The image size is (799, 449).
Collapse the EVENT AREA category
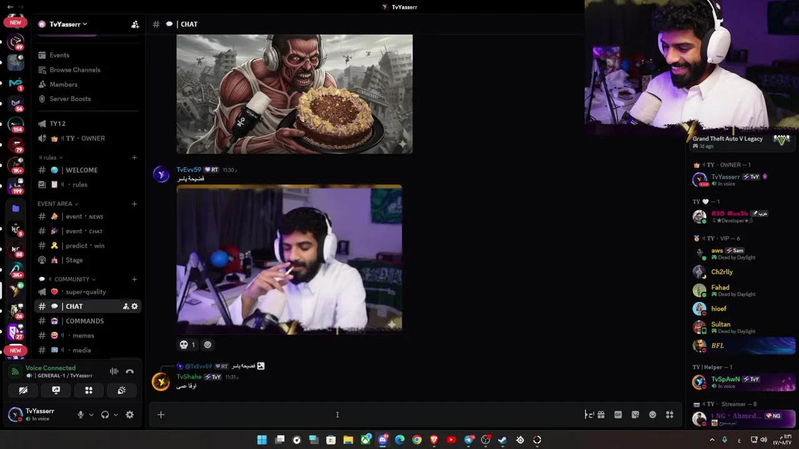[57, 204]
